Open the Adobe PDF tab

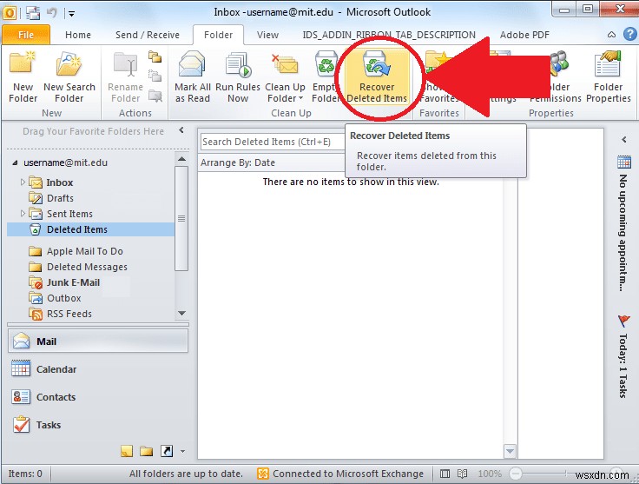[x=524, y=35]
